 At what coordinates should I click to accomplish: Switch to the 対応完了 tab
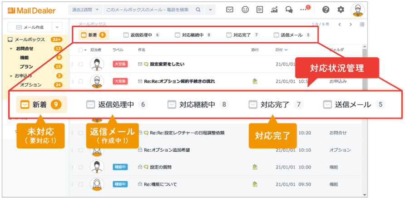242,35
